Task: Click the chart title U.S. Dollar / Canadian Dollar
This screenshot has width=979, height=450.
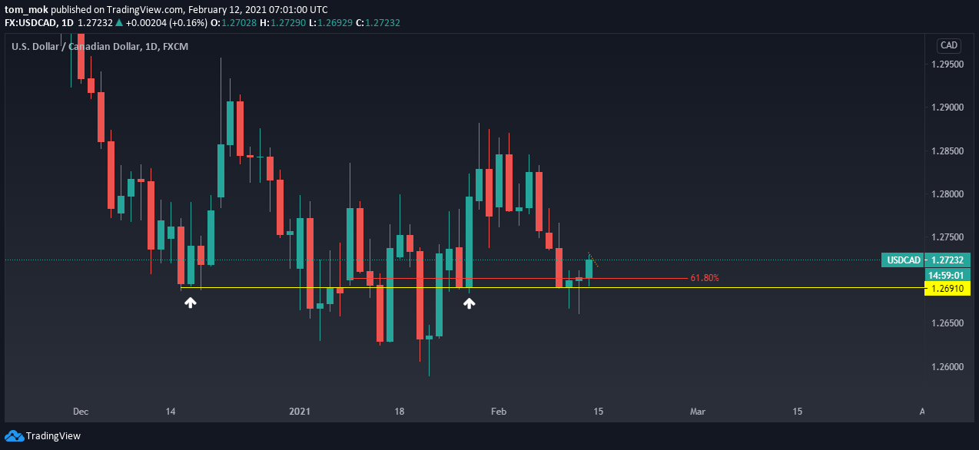Action: coord(75,47)
